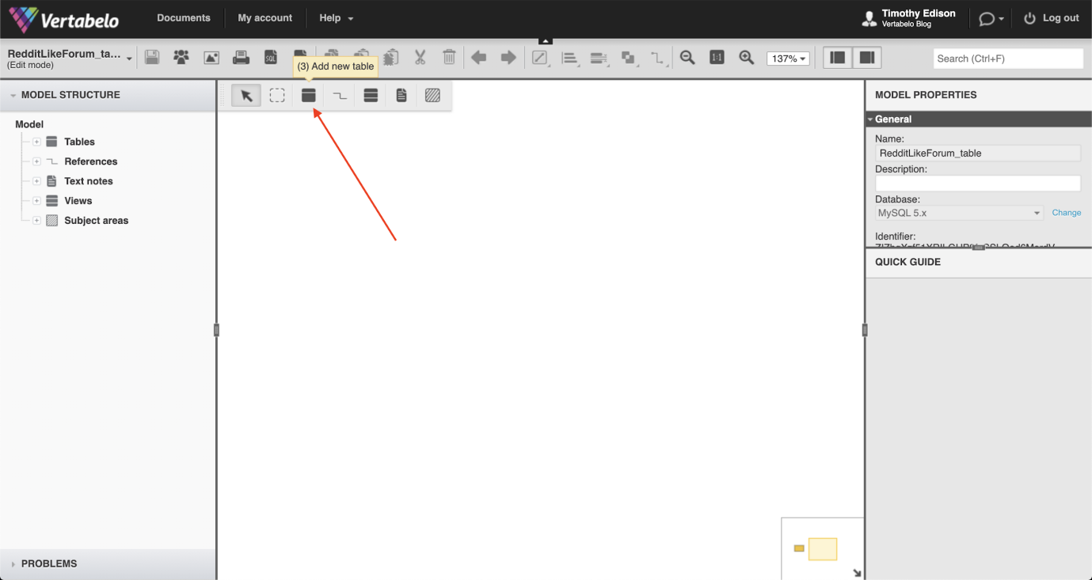Select the References label in tree
Image resolution: width=1092 pixels, height=580 pixels.
click(x=91, y=161)
